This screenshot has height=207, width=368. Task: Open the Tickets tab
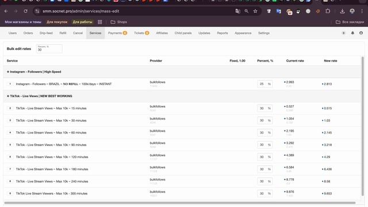point(141,33)
